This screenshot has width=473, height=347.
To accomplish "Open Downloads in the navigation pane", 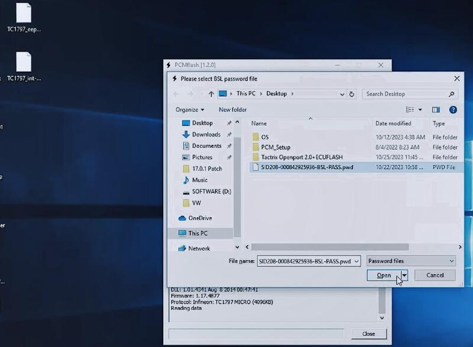I will (x=206, y=134).
